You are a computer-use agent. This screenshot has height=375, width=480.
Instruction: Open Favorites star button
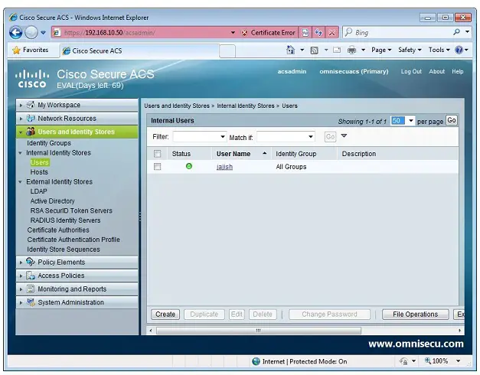[x=31, y=50]
